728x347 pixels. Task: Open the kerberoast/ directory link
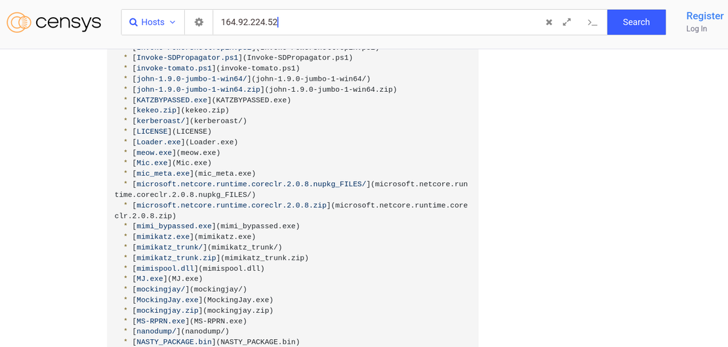pos(161,121)
